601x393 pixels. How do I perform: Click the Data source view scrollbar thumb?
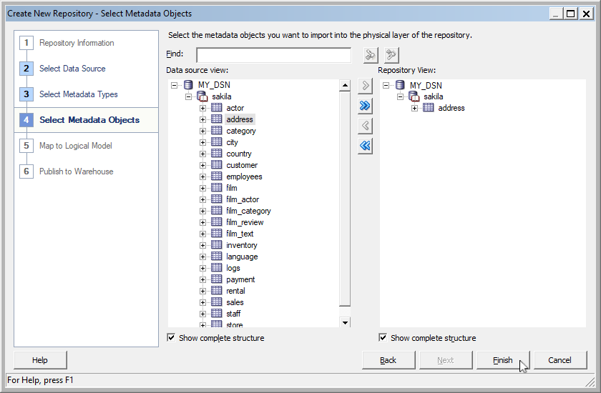(x=345, y=199)
